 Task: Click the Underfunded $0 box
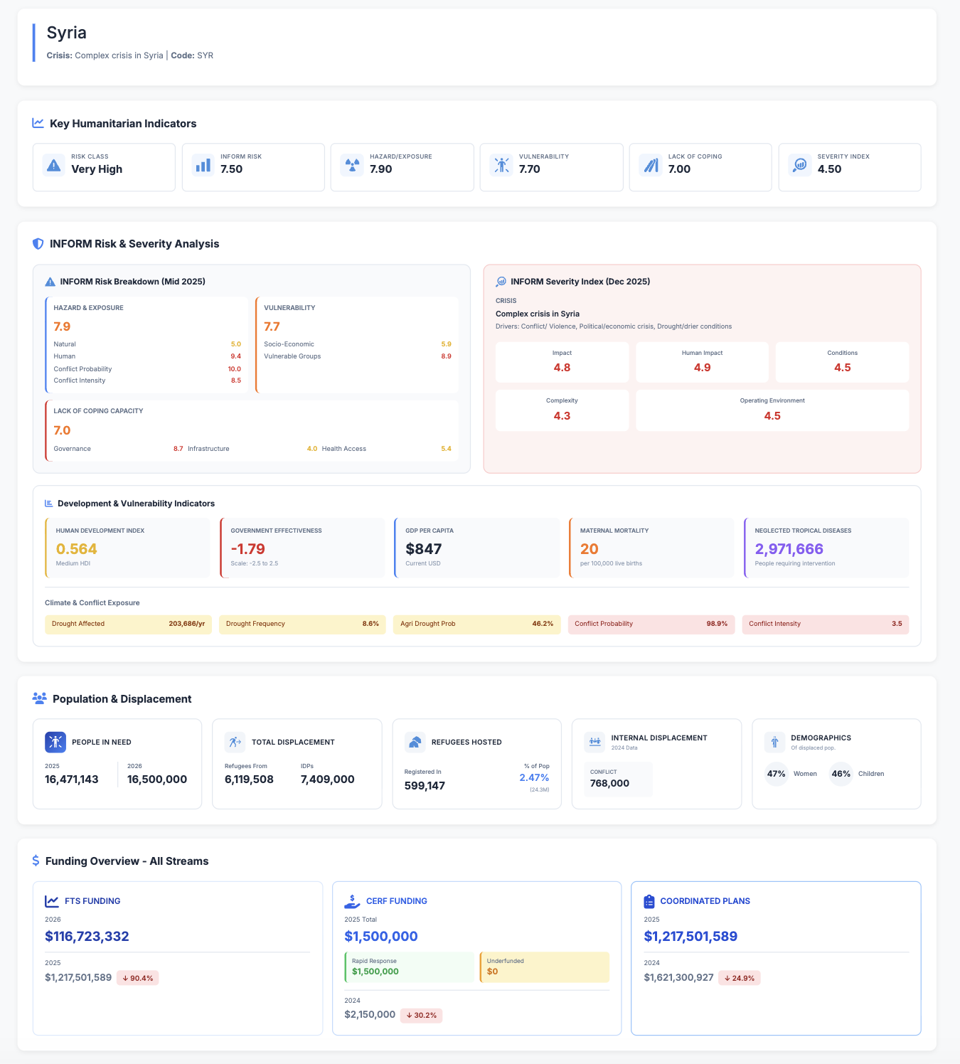pyautogui.click(x=544, y=967)
